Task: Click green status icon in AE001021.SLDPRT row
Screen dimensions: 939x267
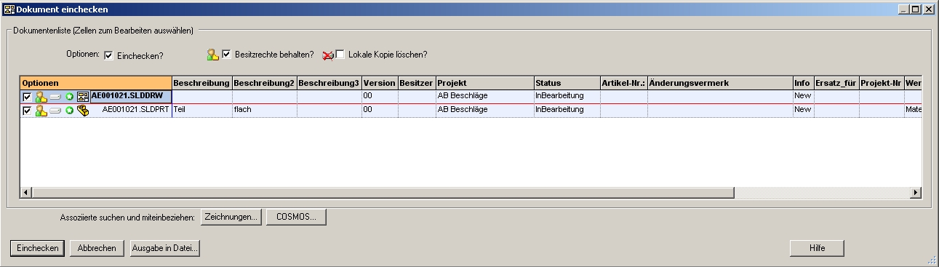Action: tap(69, 111)
